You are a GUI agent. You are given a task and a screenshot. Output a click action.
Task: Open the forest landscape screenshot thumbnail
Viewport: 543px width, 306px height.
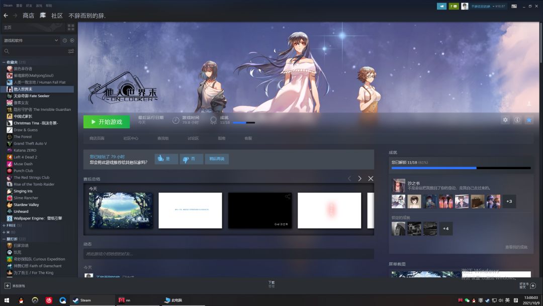[121, 210]
